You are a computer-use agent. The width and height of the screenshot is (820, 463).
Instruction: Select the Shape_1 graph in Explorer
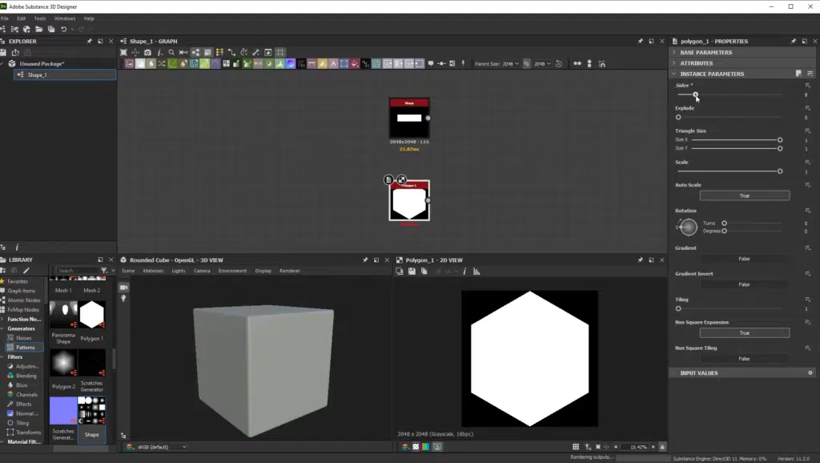click(39, 74)
